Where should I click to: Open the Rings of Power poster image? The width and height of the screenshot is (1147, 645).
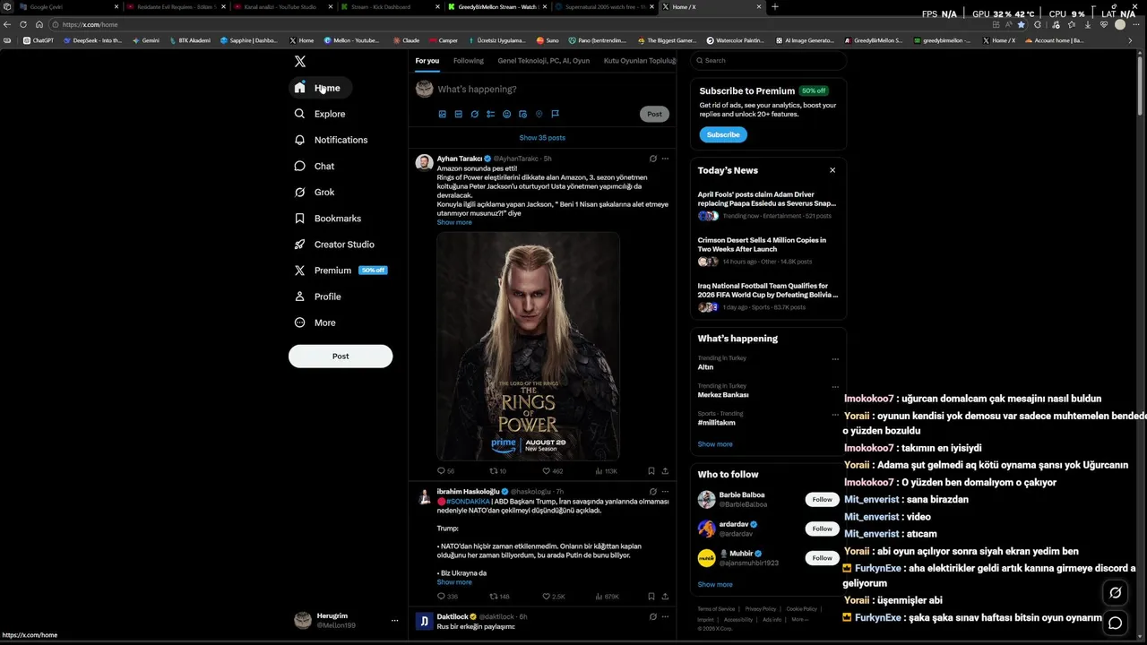[x=528, y=347]
